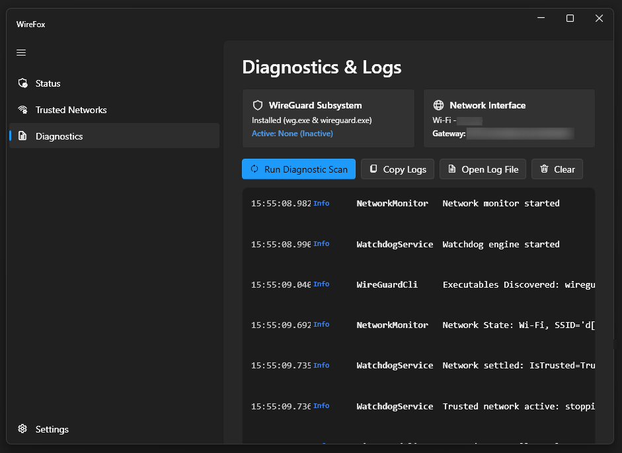
Task: Click the Diagnostics document icon
Action: tap(22, 136)
